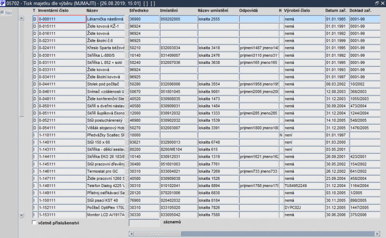
Task: Select 'Skříň šuplíková Ekono' name cell
Action: (106, 113)
